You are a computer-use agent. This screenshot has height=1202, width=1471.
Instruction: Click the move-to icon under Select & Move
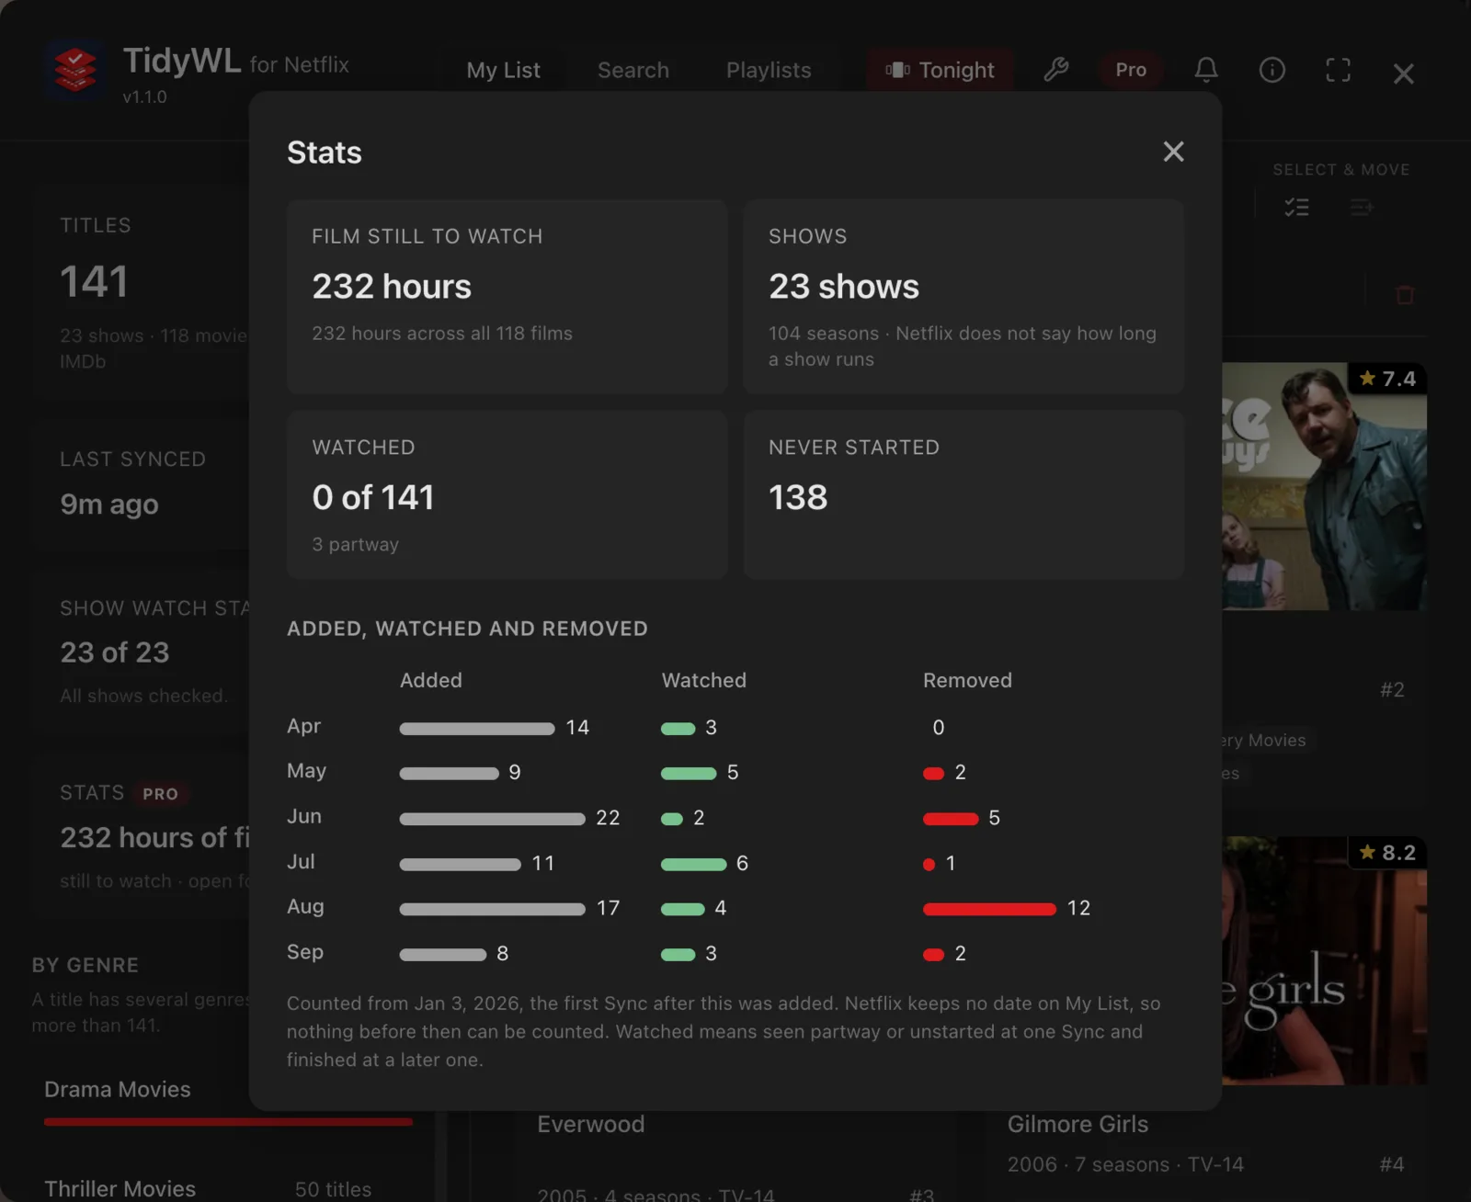(1362, 208)
